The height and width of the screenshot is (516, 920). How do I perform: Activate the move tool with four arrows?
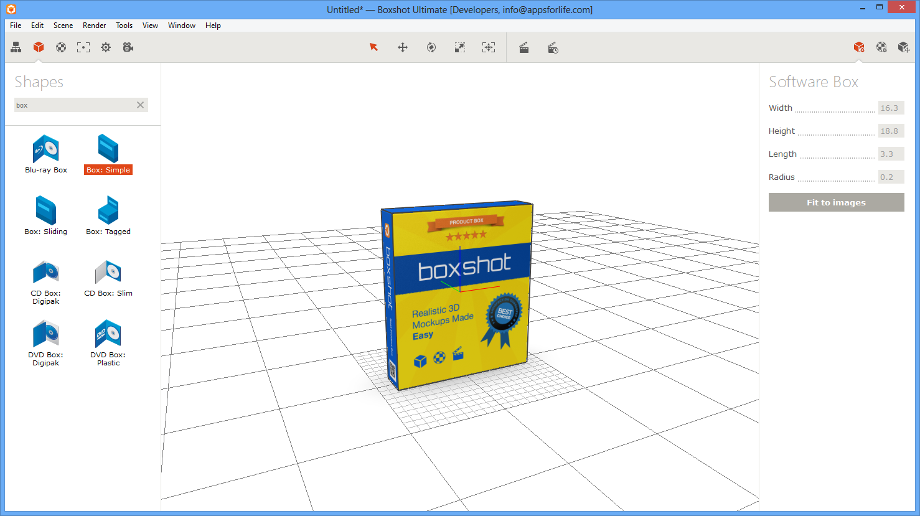[x=403, y=47]
